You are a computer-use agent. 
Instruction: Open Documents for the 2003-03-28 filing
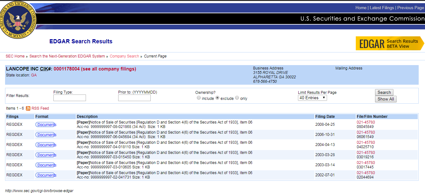point(46,155)
